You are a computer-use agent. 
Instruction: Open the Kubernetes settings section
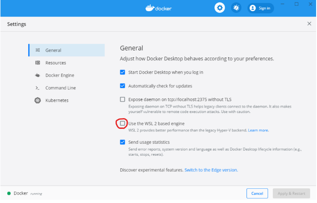(x=67, y=100)
